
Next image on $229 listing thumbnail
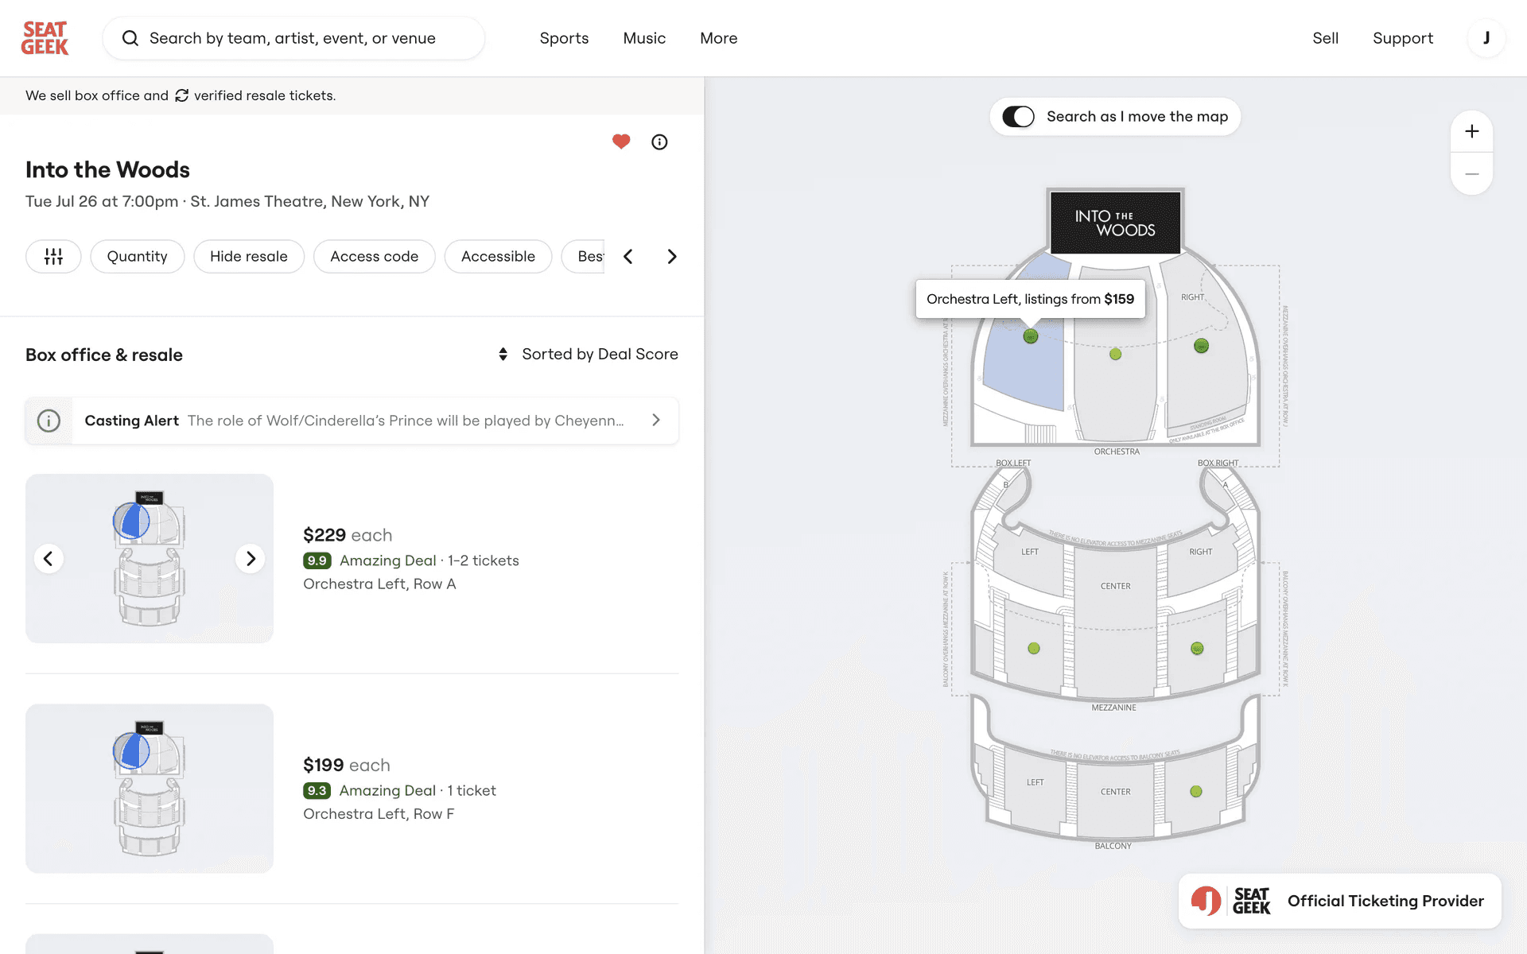pos(251,559)
